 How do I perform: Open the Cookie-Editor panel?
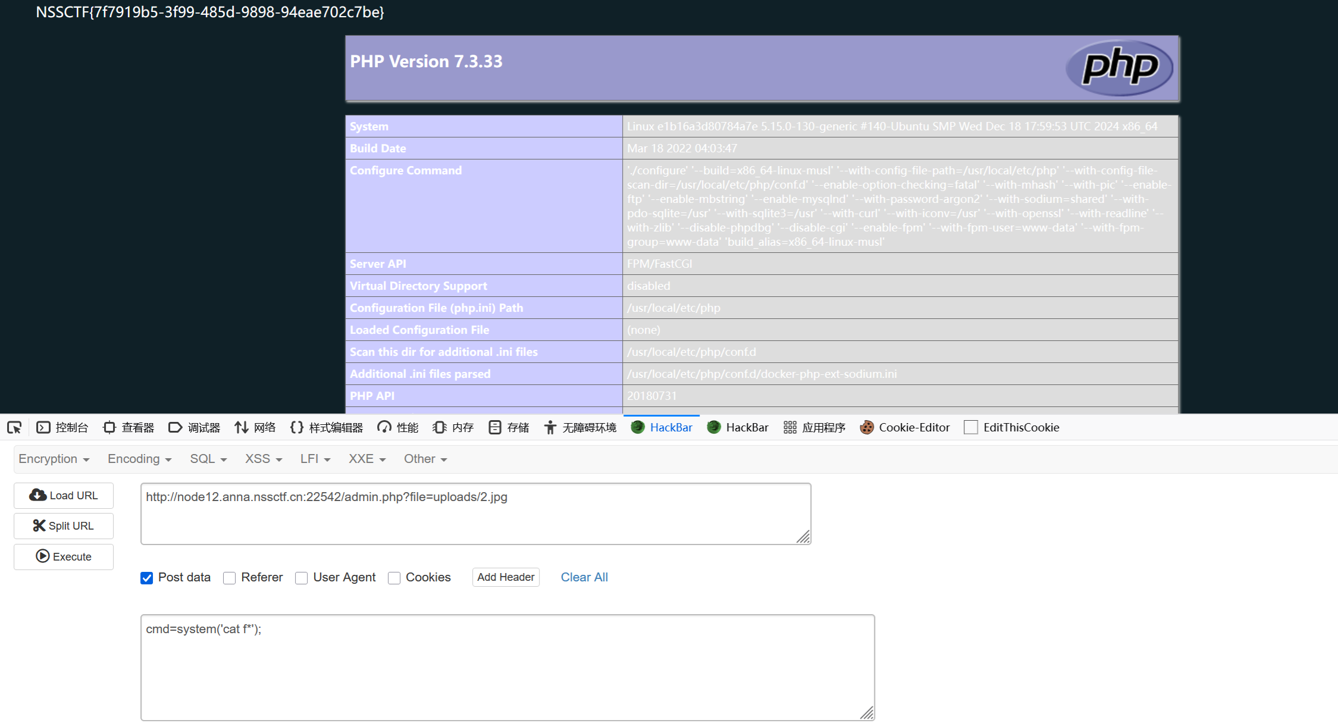(905, 427)
